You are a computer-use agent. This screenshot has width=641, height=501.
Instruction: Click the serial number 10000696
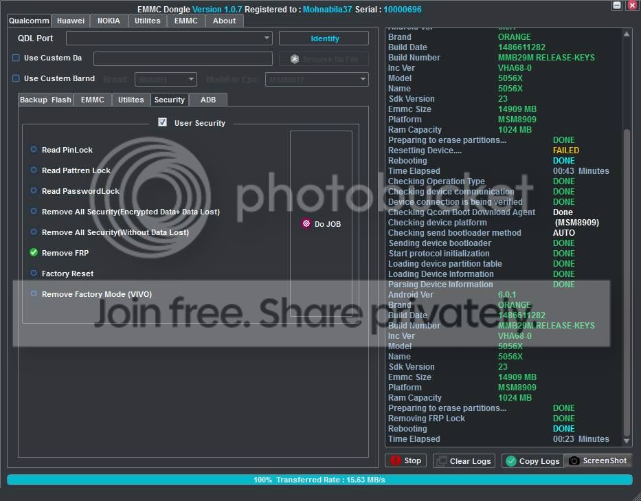pyautogui.click(x=403, y=9)
